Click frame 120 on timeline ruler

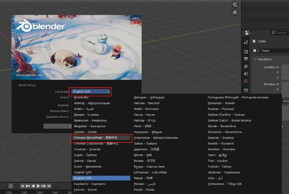click(x=24, y=192)
